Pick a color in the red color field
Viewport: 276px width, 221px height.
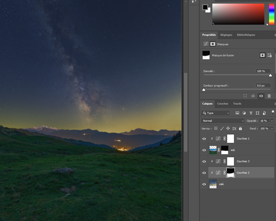[x=238, y=14]
